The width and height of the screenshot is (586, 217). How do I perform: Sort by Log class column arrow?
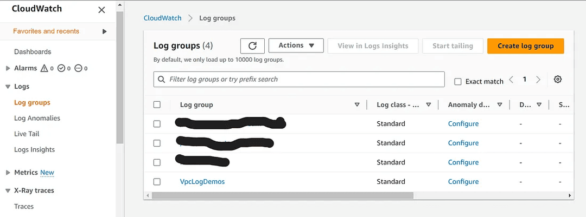pyautogui.click(x=429, y=105)
